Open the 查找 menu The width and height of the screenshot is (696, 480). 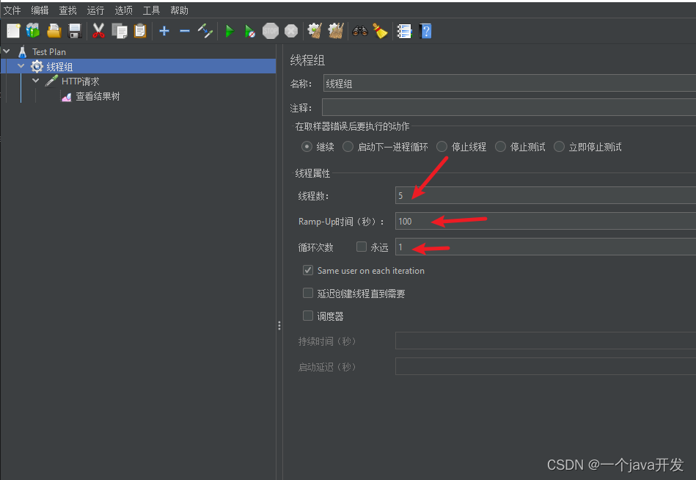[x=68, y=10]
